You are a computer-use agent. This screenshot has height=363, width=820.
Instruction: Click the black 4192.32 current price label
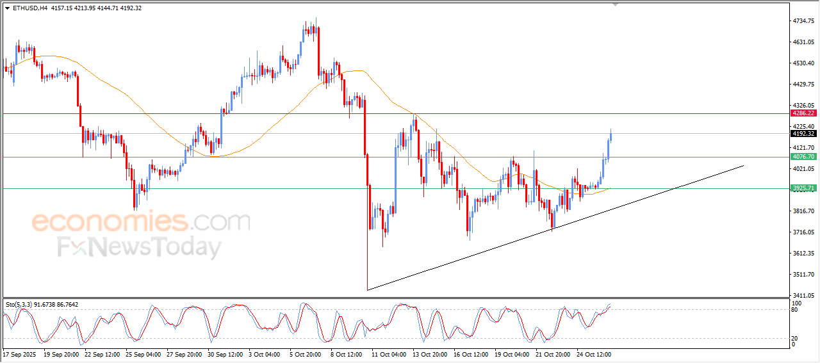[803, 134]
